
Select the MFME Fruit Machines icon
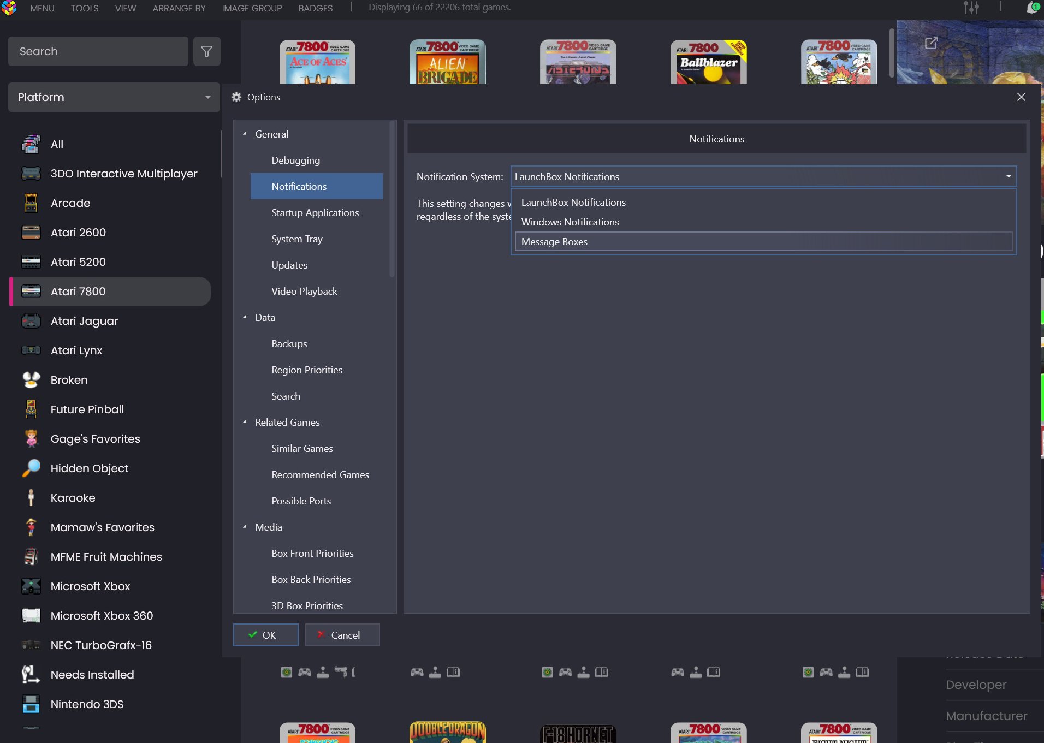(31, 557)
